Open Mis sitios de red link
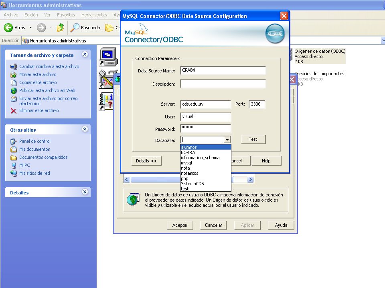This screenshot has width=385, height=288. pos(34,173)
